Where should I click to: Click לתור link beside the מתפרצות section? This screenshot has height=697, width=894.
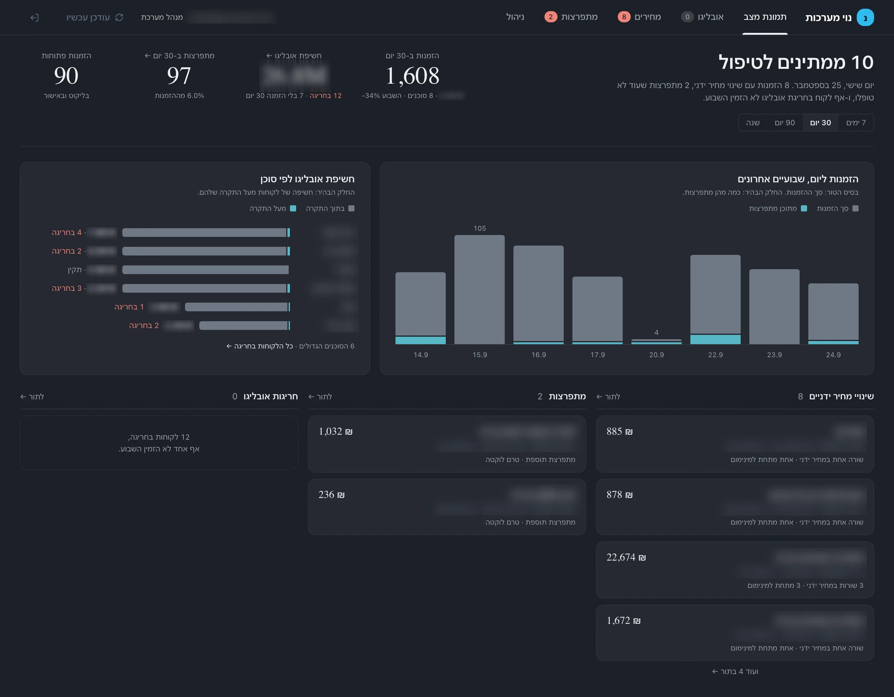pos(320,397)
